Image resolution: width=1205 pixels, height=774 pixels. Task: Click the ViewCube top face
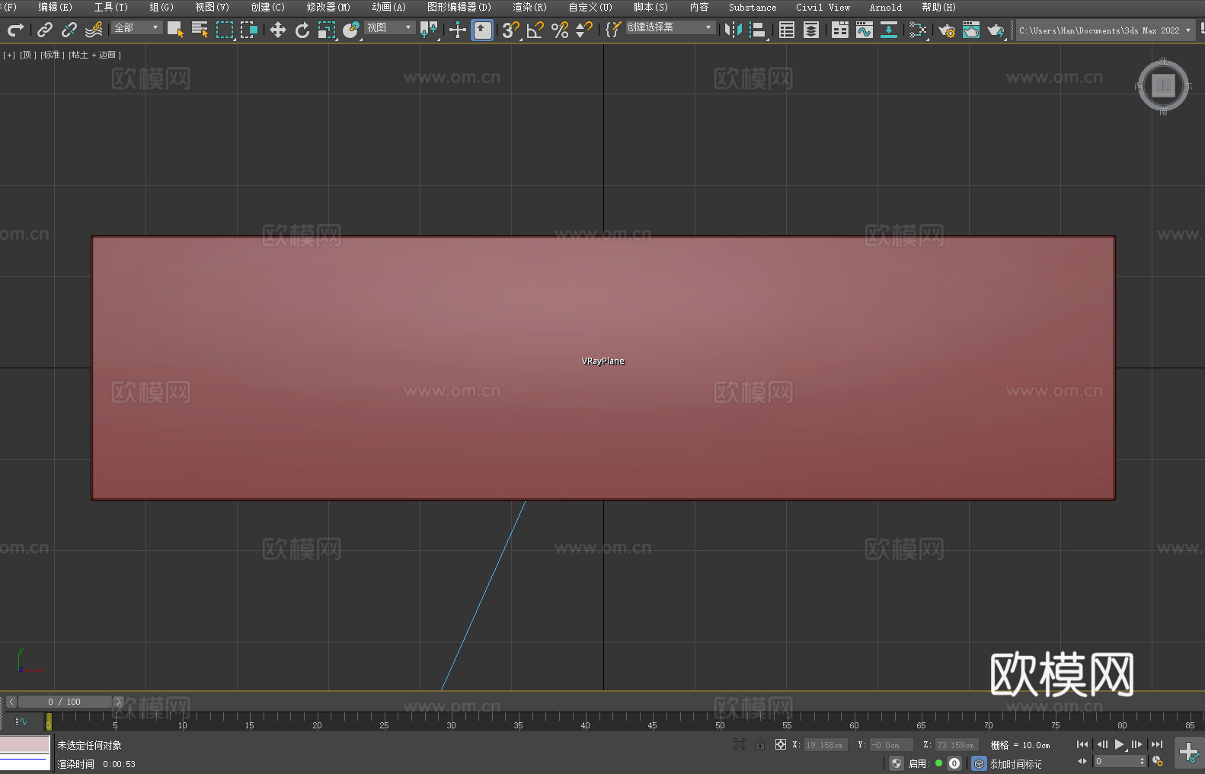(x=1163, y=86)
